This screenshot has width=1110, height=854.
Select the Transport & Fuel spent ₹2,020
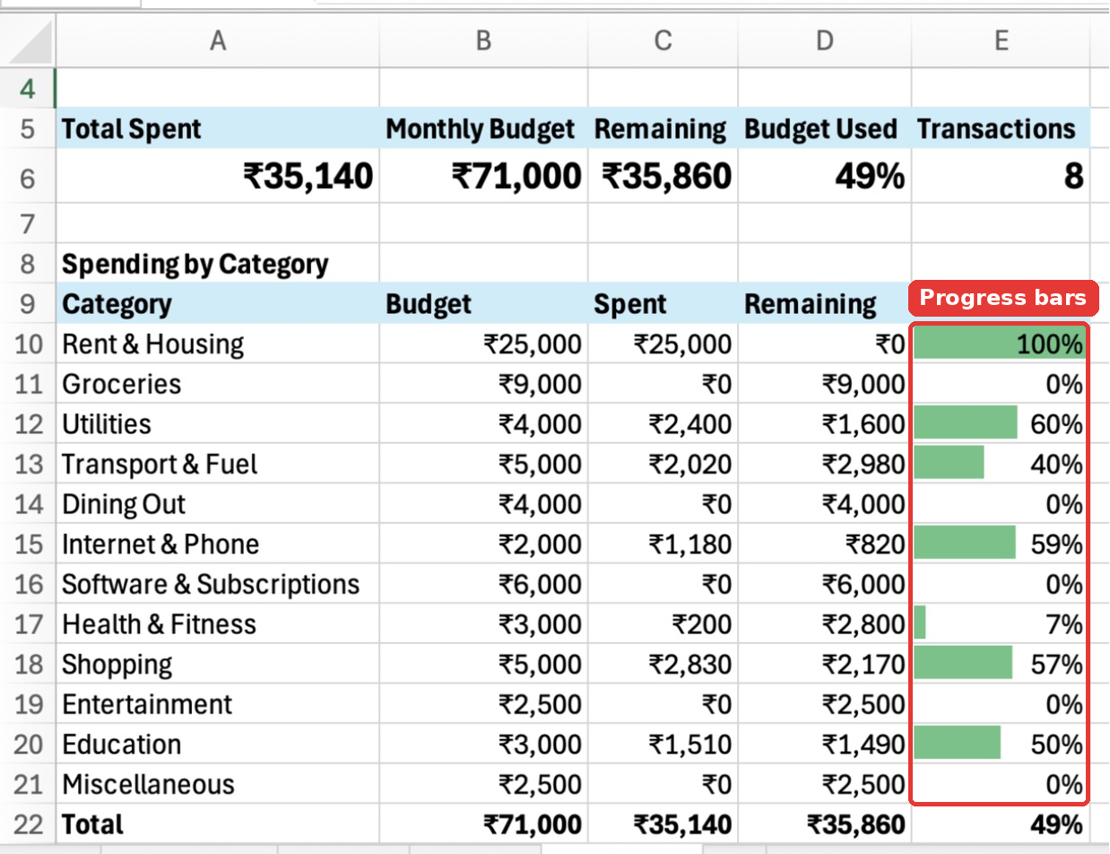pos(663,464)
